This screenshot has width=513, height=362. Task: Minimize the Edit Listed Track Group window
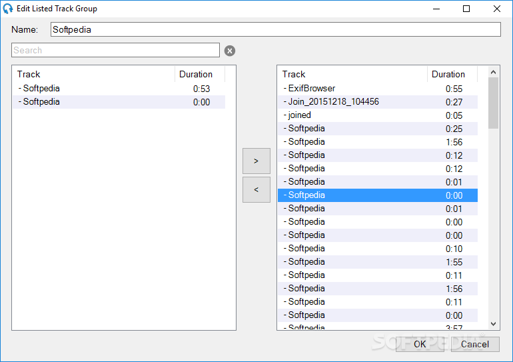tap(436, 9)
